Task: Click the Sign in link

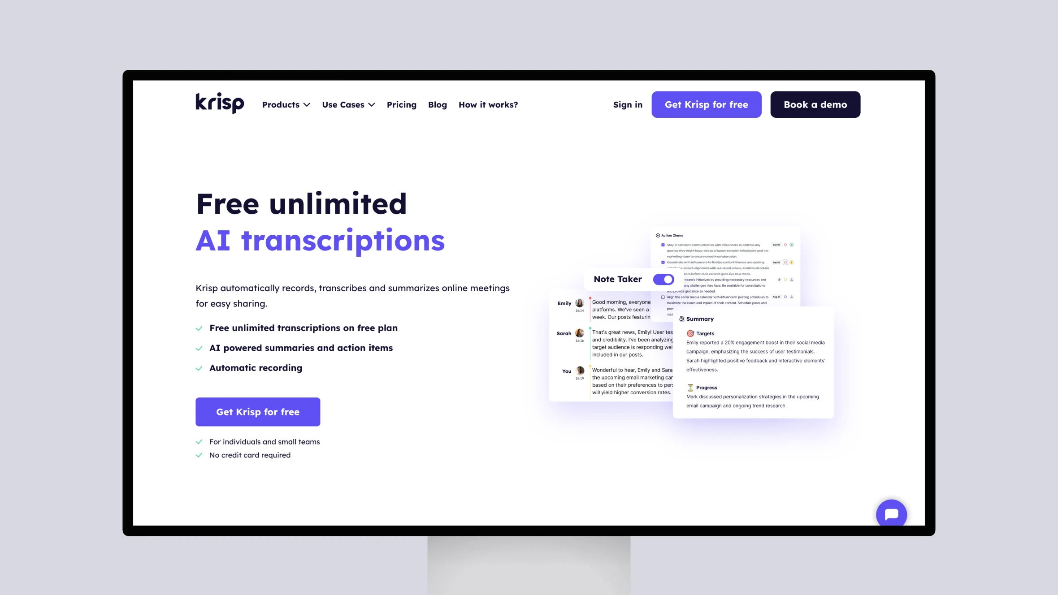Action: click(627, 104)
